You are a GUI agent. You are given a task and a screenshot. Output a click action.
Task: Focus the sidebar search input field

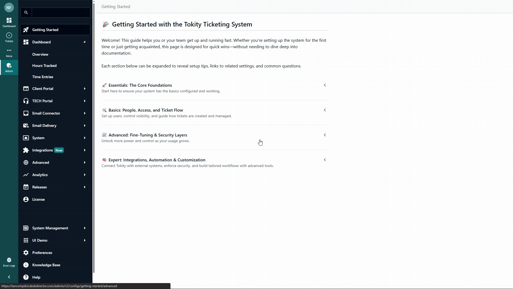(61, 13)
